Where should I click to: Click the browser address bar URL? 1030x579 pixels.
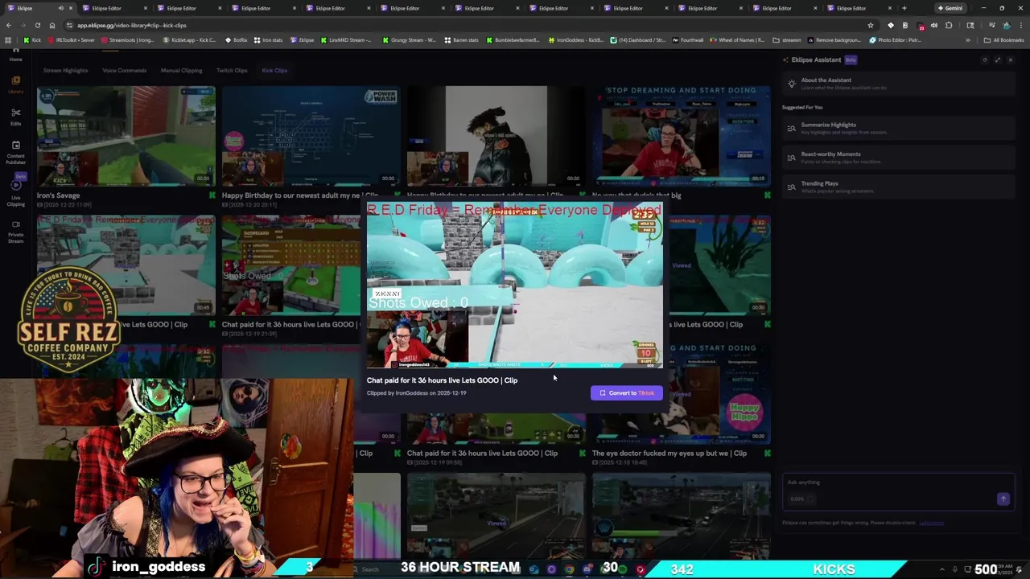tap(131, 25)
